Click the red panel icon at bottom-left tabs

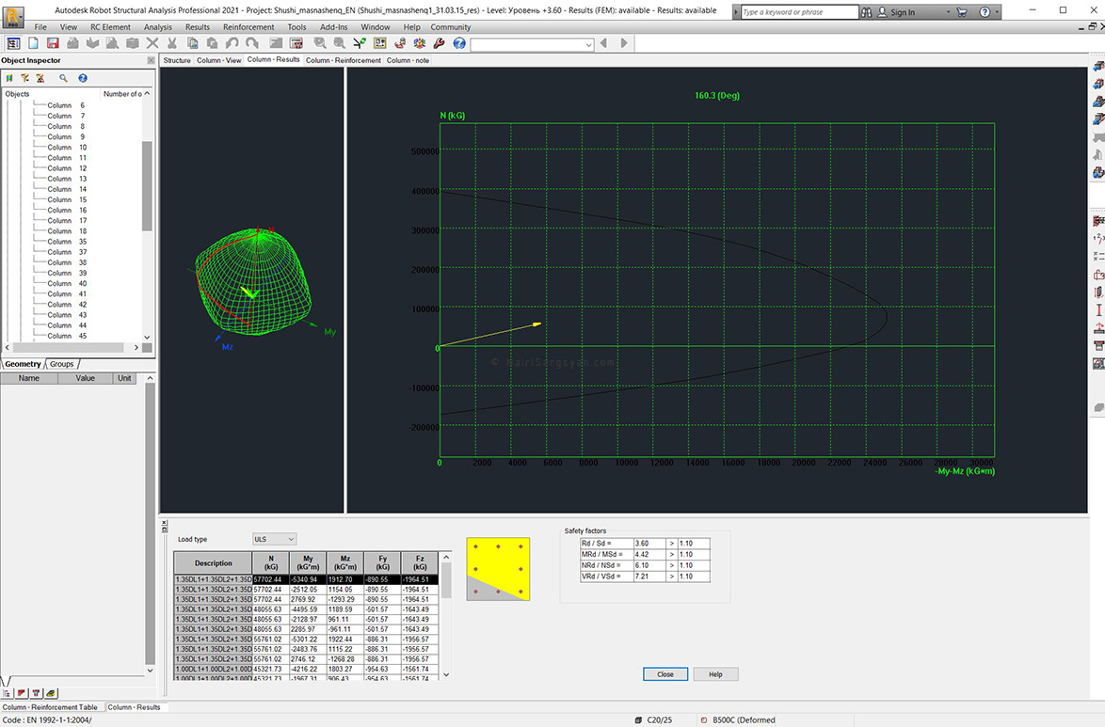pos(21,693)
